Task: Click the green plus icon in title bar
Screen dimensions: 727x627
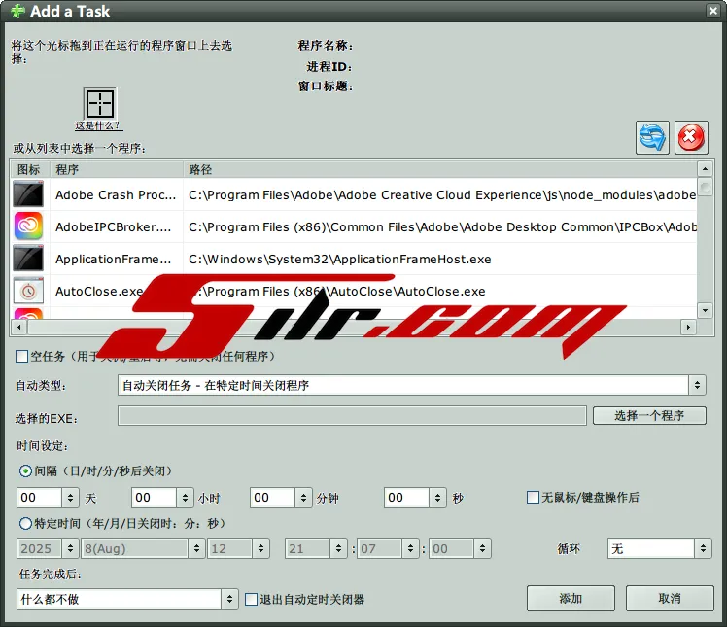Action: pos(17,11)
